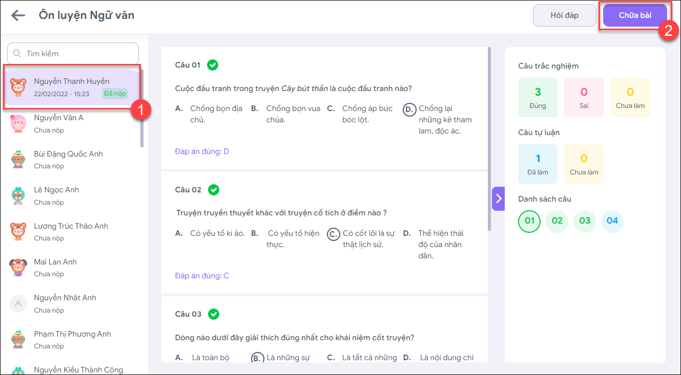This screenshot has width=681, height=375.
Task: Click Mai Lan Anh's avatar icon
Action: pos(18,268)
